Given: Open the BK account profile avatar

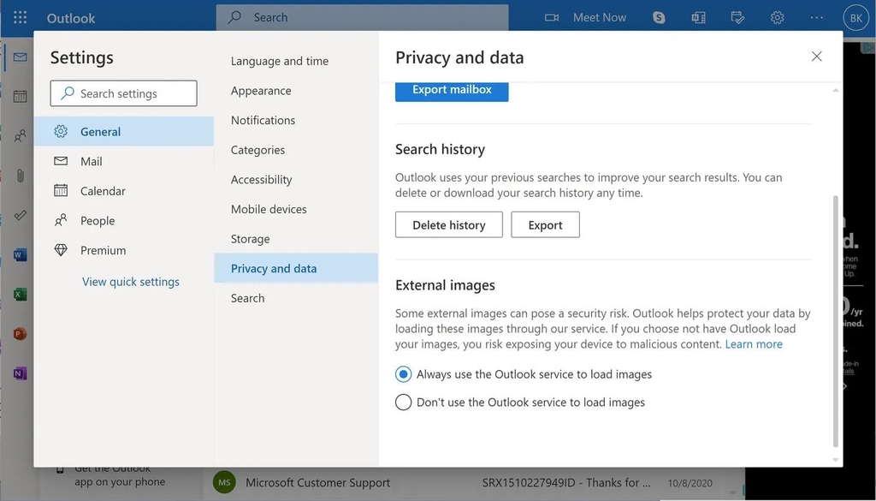Looking at the screenshot, I should tap(855, 18).
